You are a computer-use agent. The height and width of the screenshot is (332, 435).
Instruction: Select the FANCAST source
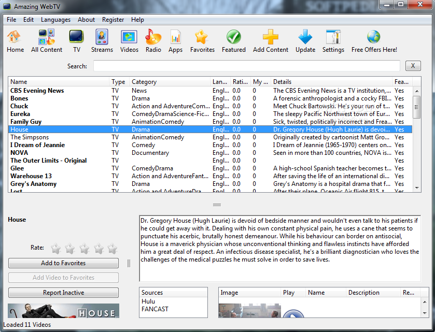click(x=155, y=309)
